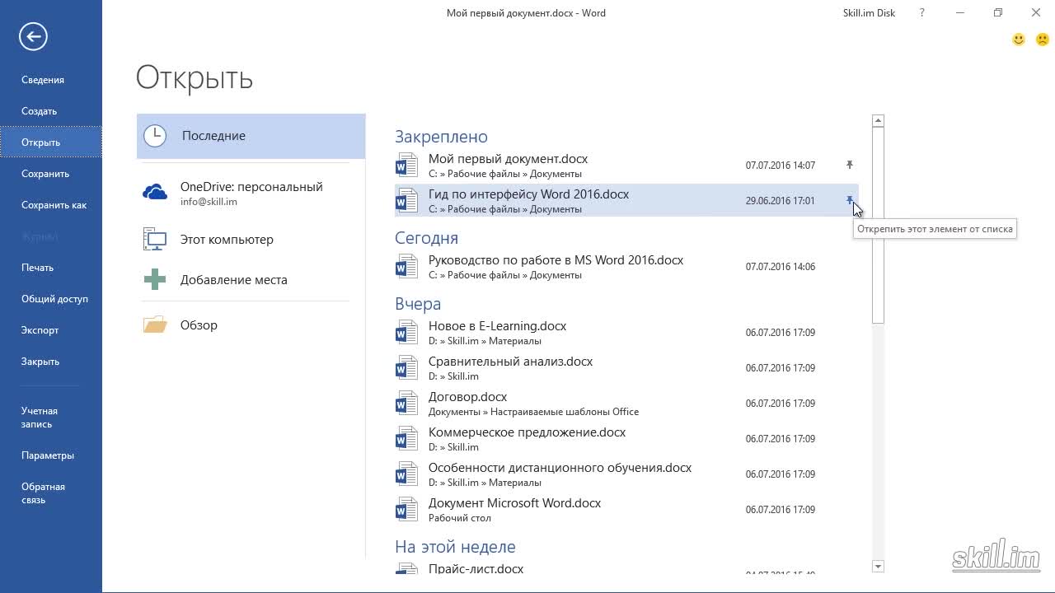Click the clock icon next to Последние
1055x593 pixels.
(155, 136)
